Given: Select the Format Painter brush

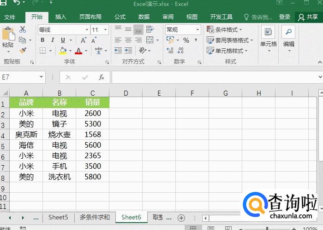Looking at the screenshot, I should [23, 51].
